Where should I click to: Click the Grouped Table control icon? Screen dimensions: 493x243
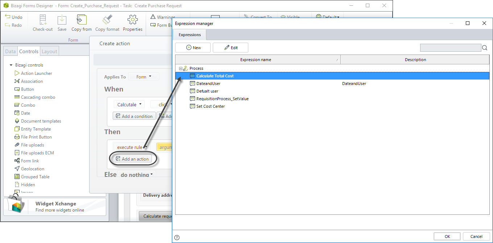(x=17, y=177)
